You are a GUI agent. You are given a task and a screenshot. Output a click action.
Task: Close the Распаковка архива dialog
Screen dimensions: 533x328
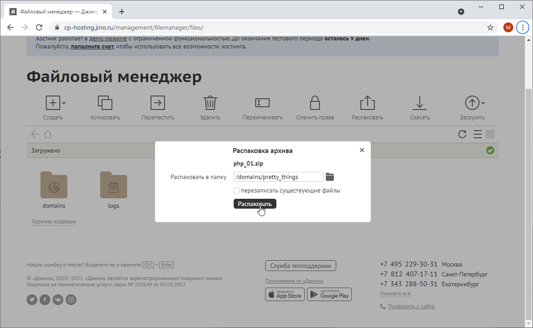pos(362,150)
